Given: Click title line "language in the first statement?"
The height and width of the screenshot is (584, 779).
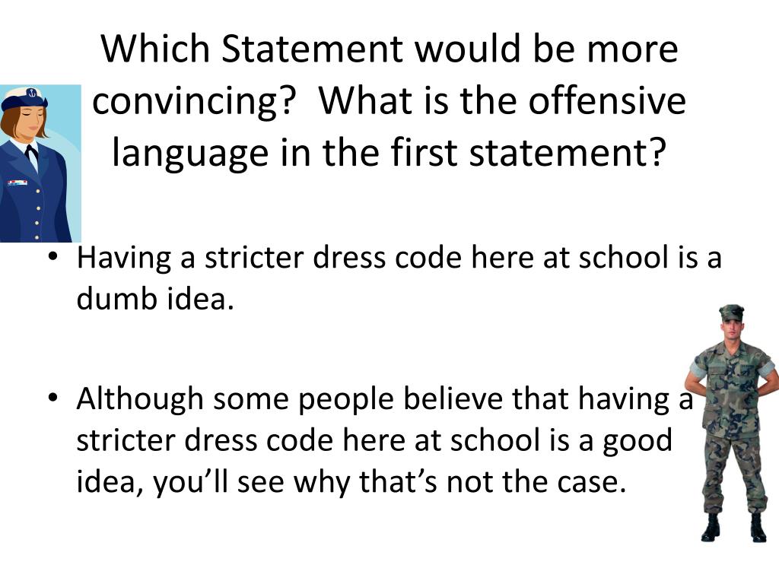Looking at the screenshot, I should tap(389, 151).
